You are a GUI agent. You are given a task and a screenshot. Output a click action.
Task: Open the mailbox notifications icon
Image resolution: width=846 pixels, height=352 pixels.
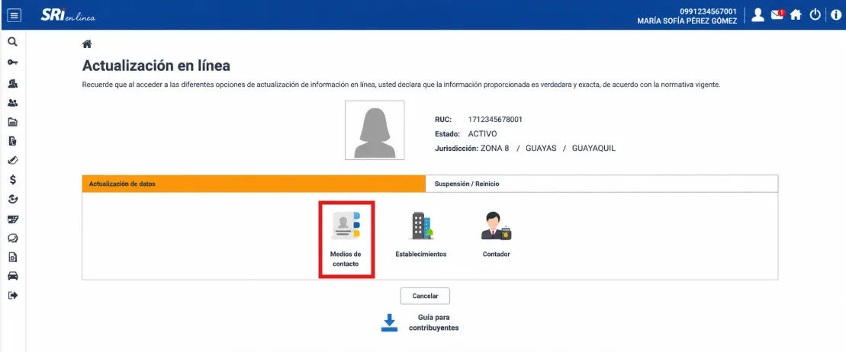pos(777,15)
